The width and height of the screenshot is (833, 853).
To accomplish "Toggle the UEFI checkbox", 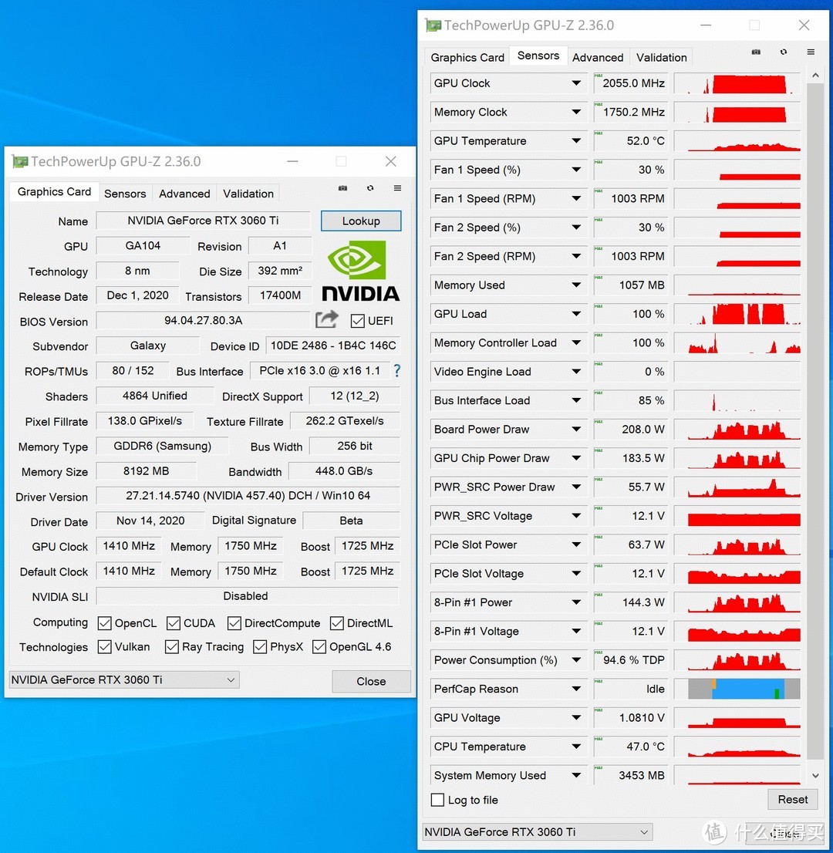I will click(x=358, y=321).
